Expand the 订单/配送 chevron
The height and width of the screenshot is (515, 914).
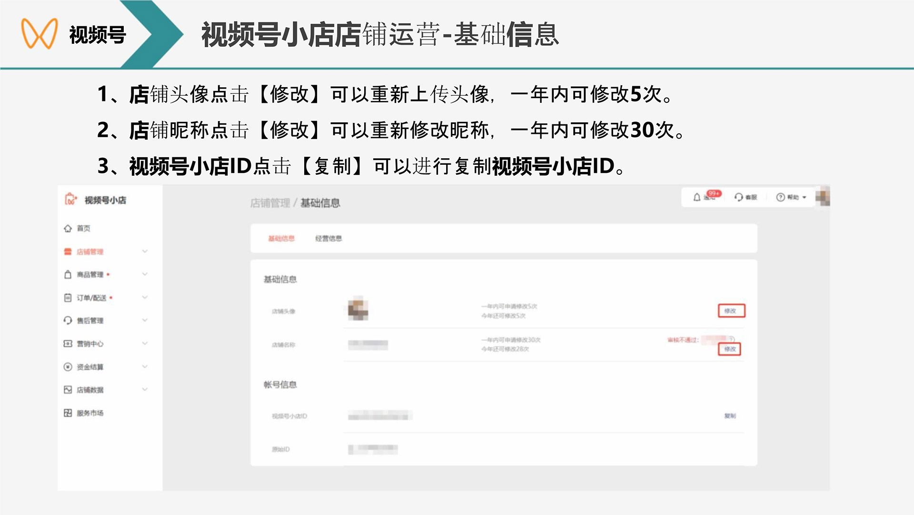pyautogui.click(x=145, y=297)
